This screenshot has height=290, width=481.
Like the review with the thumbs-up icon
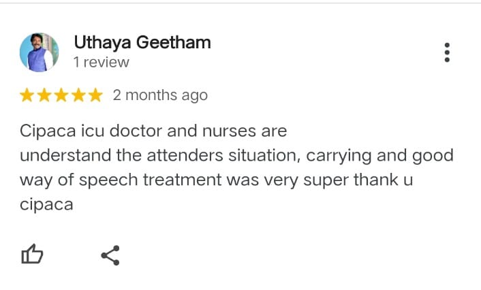point(33,255)
